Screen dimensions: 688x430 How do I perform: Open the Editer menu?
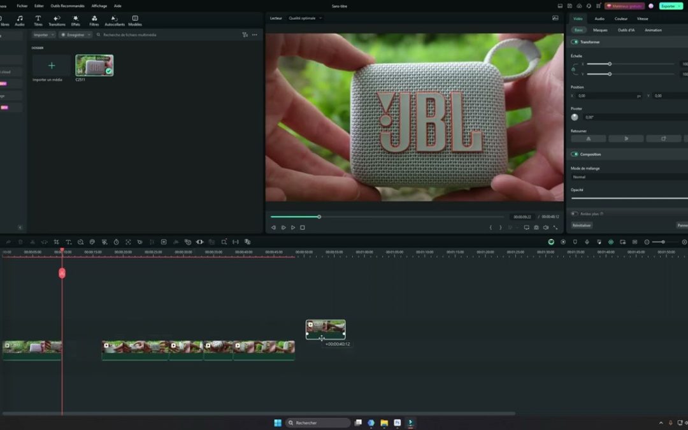39,6
